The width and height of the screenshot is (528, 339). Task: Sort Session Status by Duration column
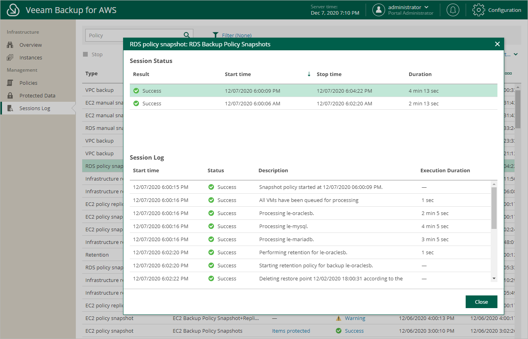coord(420,74)
